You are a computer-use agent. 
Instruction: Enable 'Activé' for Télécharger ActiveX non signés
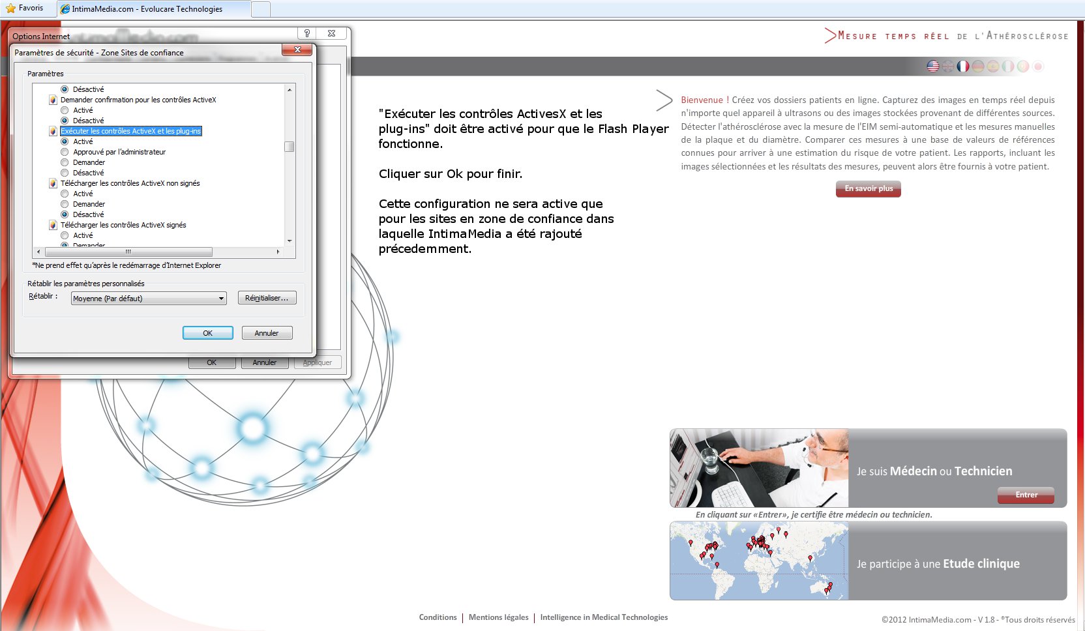coord(65,194)
